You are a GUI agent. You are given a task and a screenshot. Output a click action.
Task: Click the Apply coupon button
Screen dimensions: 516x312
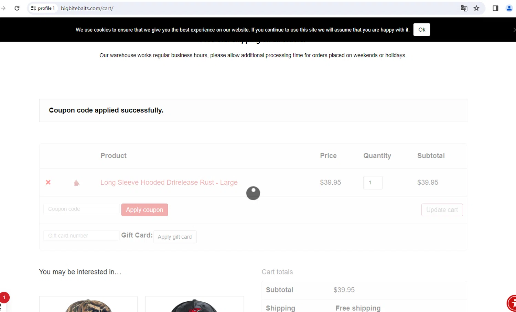tap(144, 210)
